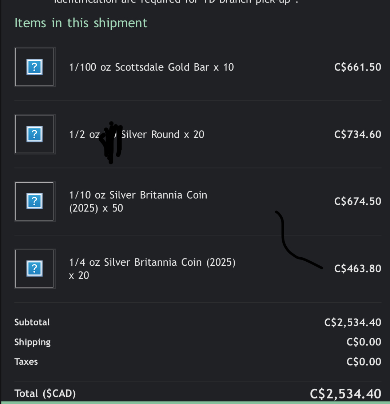
Task: Open the 1/2 oz Silver Round thumbnail
Action: pyautogui.click(x=35, y=134)
